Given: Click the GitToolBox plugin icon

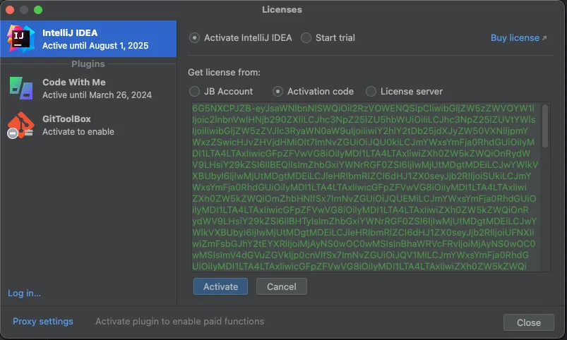Looking at the screenshot, I should pyautogui.click(x=20, y=125).
